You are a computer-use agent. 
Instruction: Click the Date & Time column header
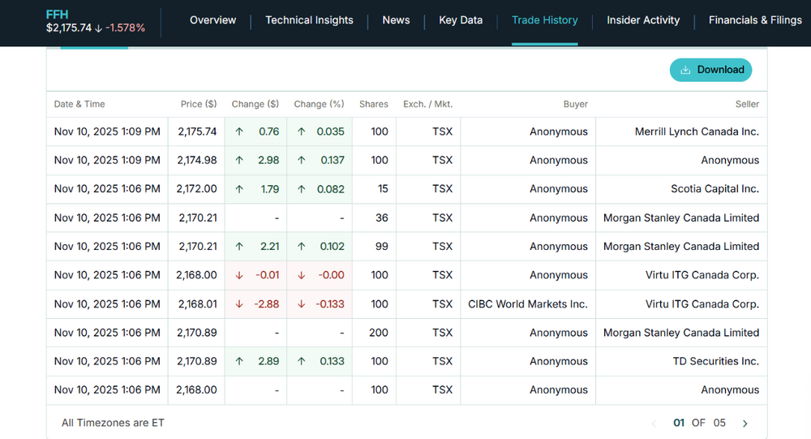pyautogui.click(x=79, y=104)
